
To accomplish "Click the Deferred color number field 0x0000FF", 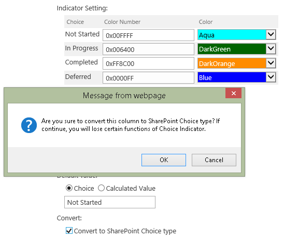I will point(148,78).
